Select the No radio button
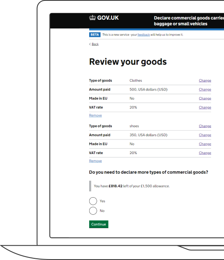The height and width of the screenshot is (260, 224). [x=93, y=211]
